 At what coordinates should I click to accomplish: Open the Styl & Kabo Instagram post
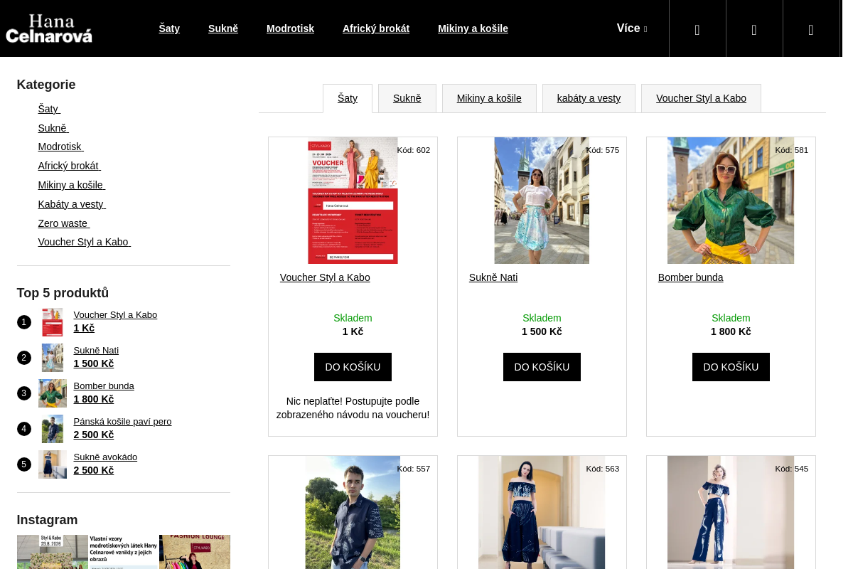coord(53,552)
